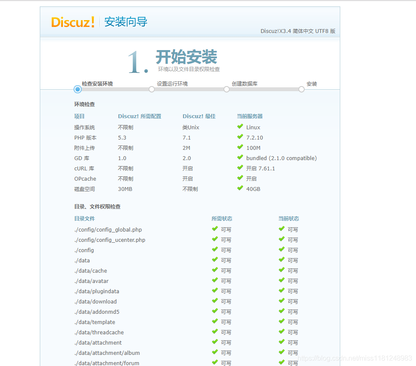This screenshot has width=416, height=366.
Task: Click 所需状态 check for ./data/threadcache
Action: pos(215,332)
